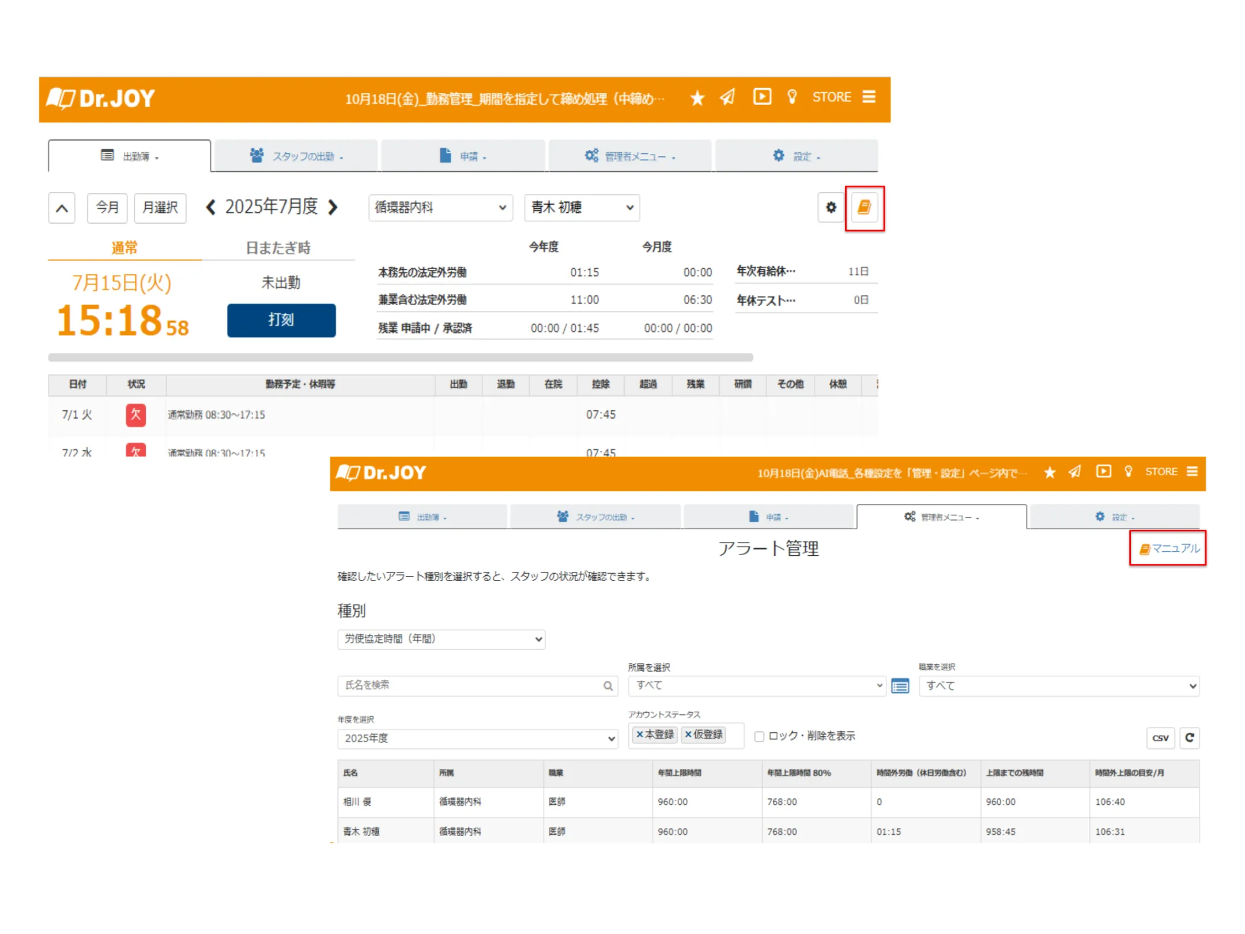The height and width of the screenshot is (934, 1245).
Task: Switch to the 日またぎ時 tab
Action: click(278, 248)
